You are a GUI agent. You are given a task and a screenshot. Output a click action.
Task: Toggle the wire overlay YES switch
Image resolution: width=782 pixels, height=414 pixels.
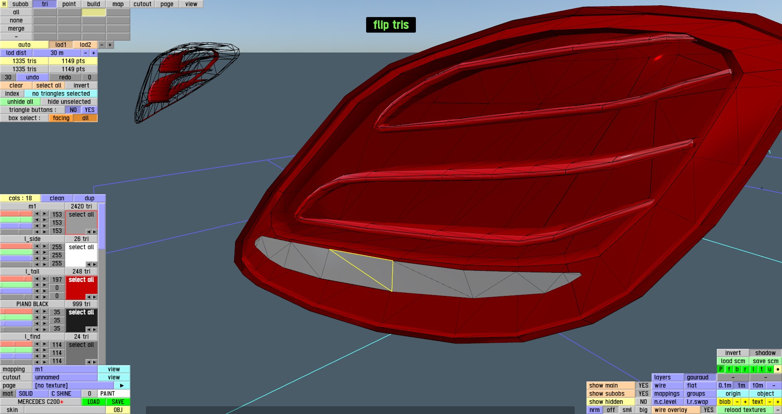709,410
